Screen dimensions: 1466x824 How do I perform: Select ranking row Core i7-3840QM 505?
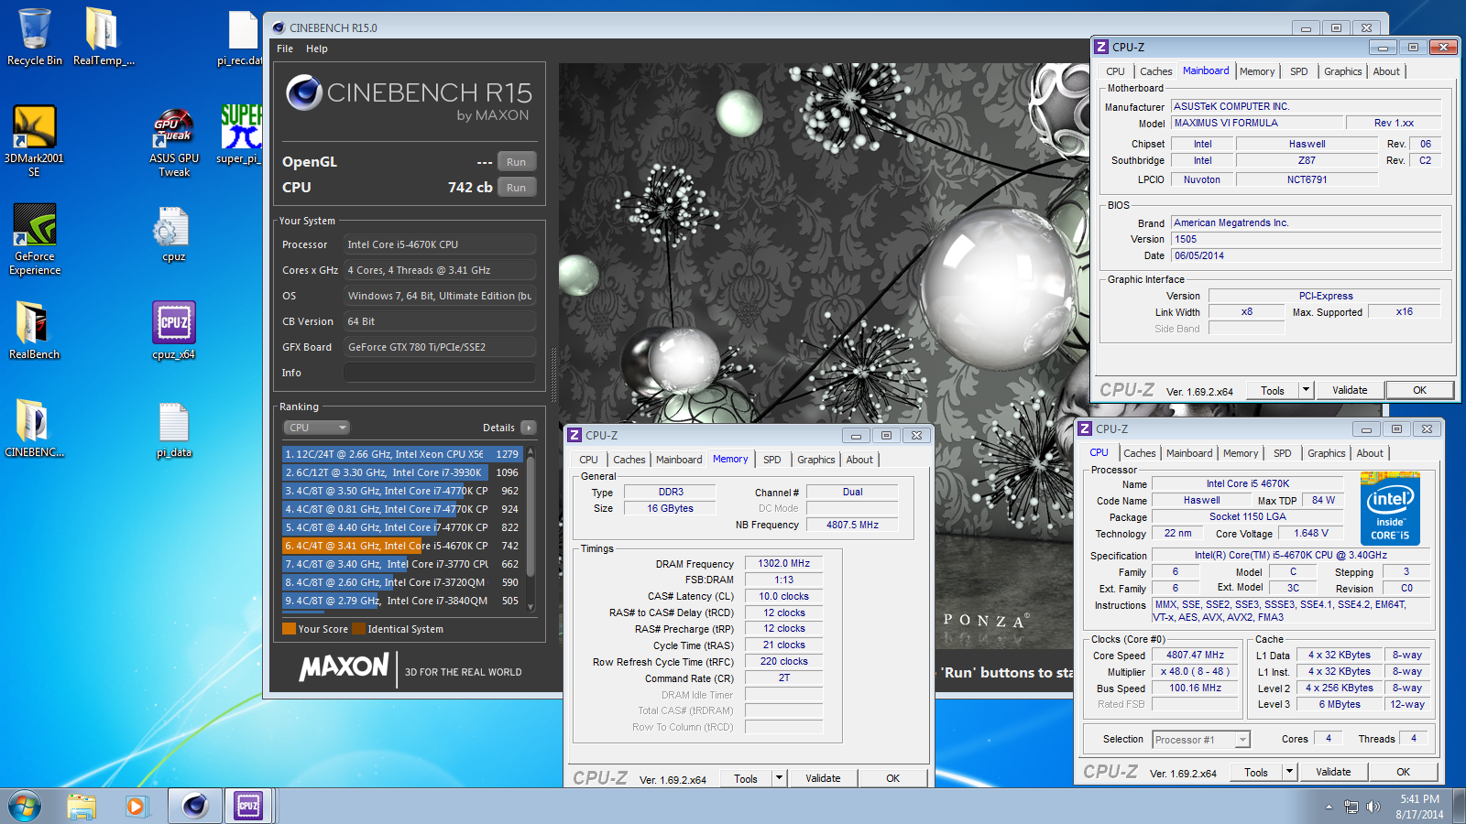point(402,601)
